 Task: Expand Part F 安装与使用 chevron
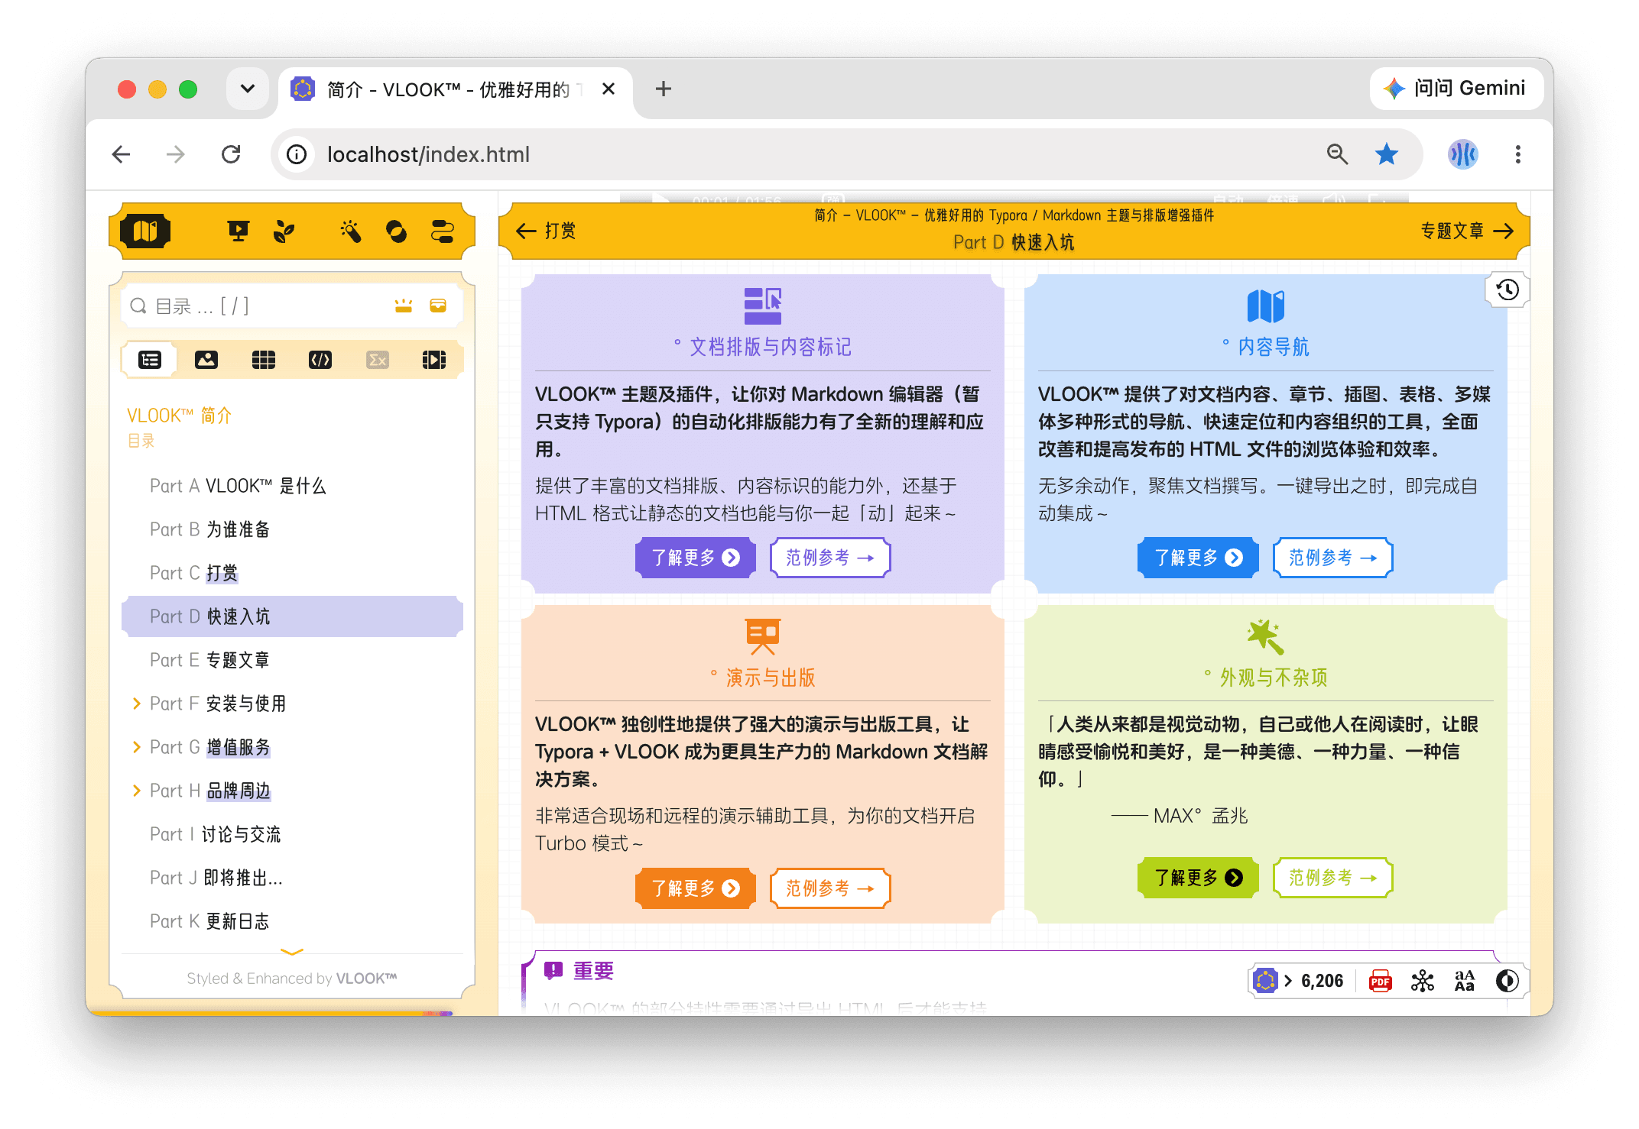[137, 704]
